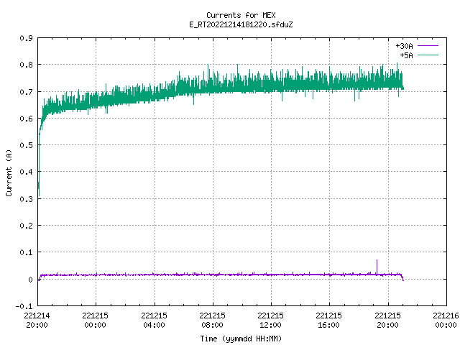Click the x-axis label '221215 20:00'
Viewport: 460px width, 345px height.
coord(387,320)
